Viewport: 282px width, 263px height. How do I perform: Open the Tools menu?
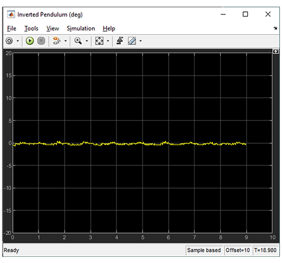pyautogui.click(x=31, y=29)
